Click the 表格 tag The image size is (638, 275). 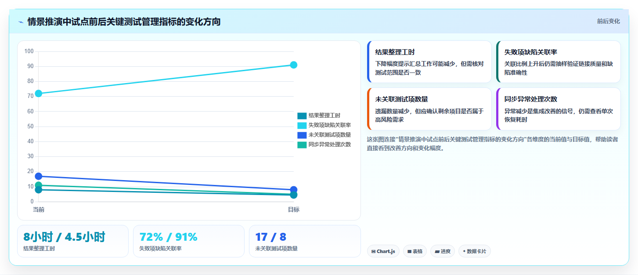pos(415,251)
